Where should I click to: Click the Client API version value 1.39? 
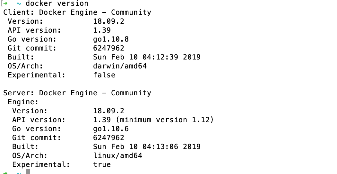pyautogui.click(x=102, y=30)
